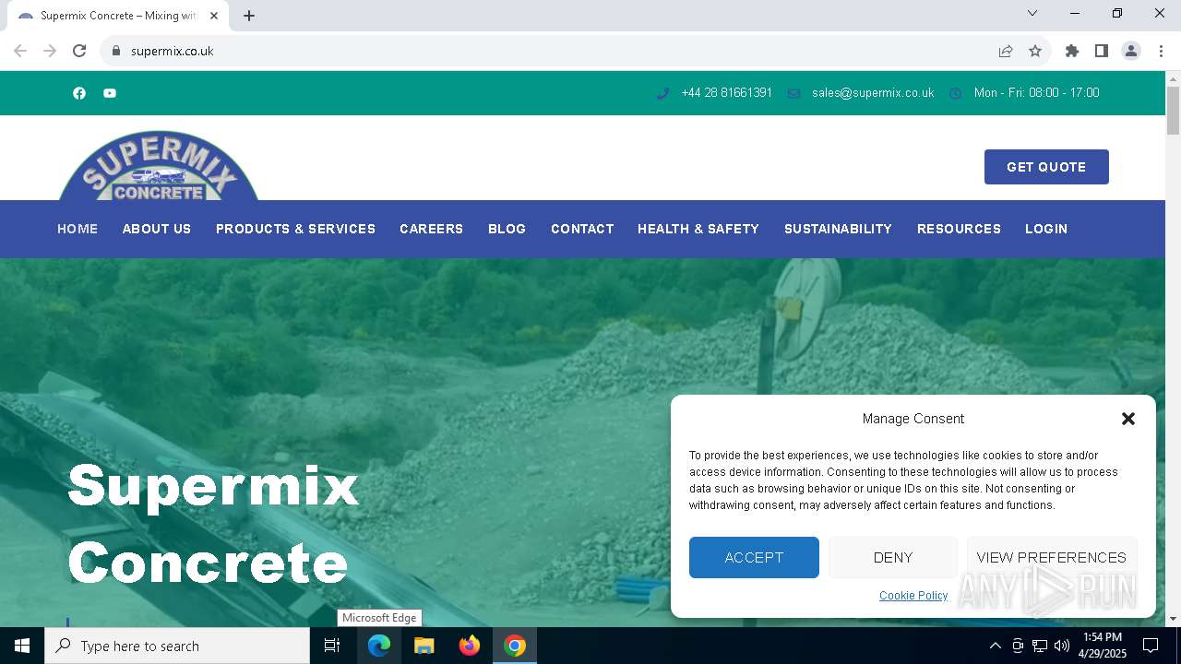This screenshot has width=1181, height=664.
Task: Open the Chrome three-dot menu
Action: [1161, 51]
